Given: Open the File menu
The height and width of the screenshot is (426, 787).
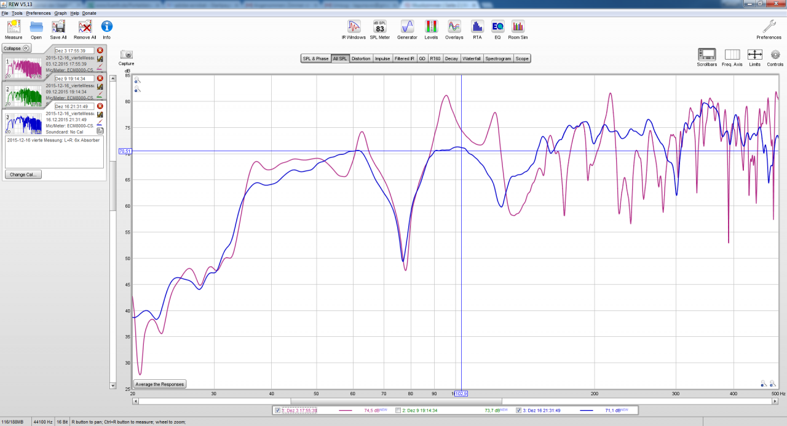Looking at the screenshot, I should point(5,13).
